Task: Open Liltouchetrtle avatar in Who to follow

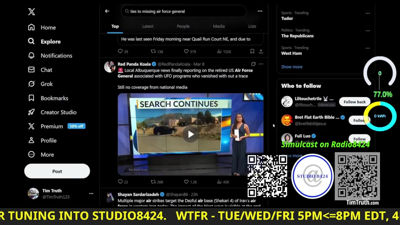Action: (x=287, y=102)
